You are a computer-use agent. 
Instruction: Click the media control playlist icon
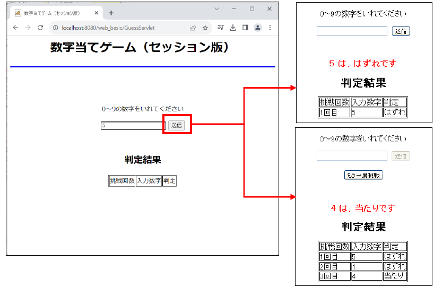pyautogui.click(x=220, y=28)
